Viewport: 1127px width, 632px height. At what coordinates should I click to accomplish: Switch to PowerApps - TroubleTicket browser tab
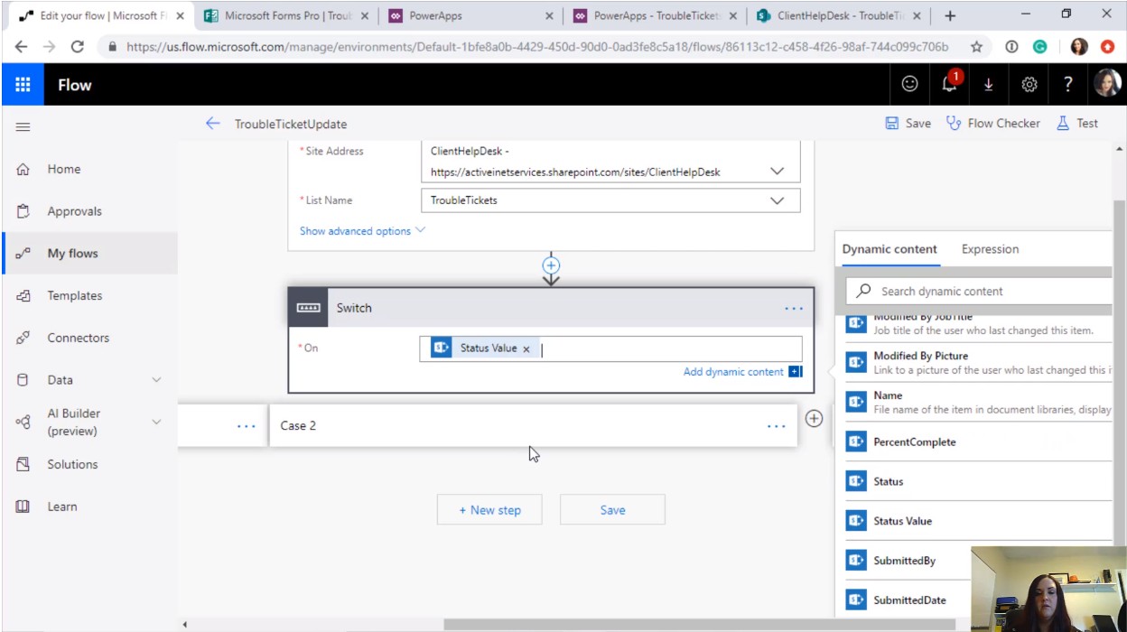point(655,15)
